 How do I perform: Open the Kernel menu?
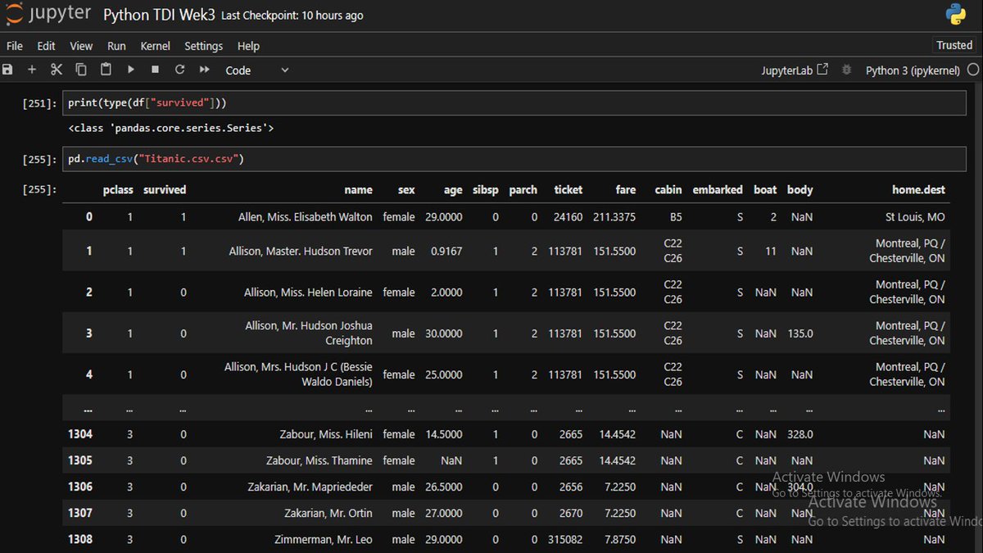[156, 46]
